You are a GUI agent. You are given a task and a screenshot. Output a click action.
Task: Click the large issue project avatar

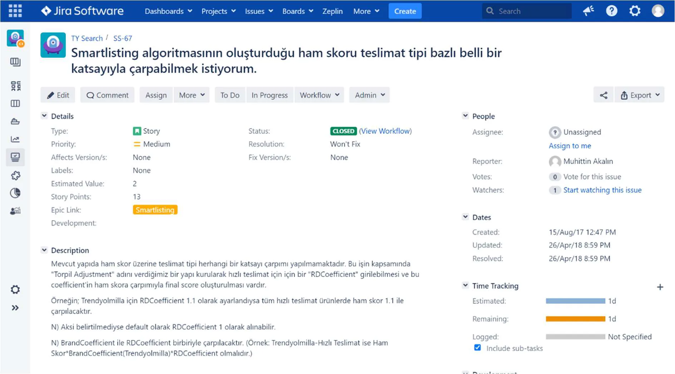(53, 45)
